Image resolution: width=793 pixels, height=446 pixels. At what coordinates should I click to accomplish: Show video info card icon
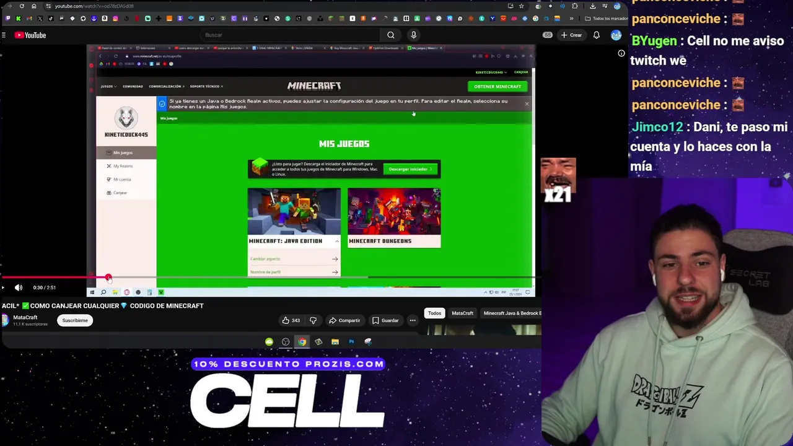tap(621, 54)
